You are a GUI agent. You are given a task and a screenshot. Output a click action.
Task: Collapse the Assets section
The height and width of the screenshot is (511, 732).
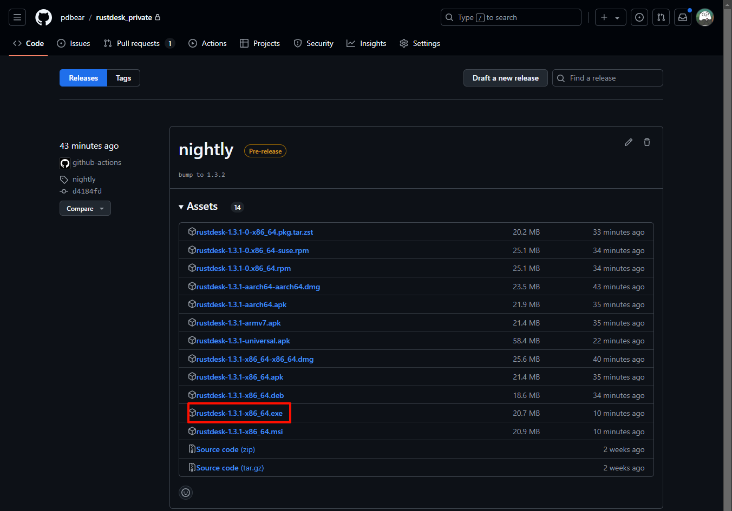tap(198, 207)
